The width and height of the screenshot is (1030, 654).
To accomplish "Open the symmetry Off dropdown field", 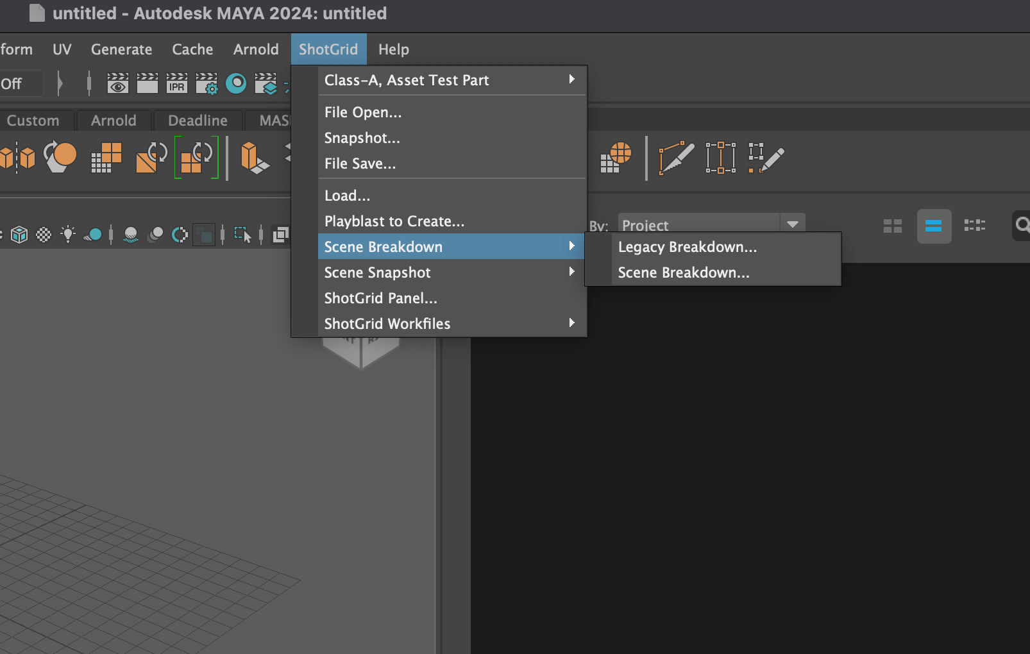I will coord(21,83).
